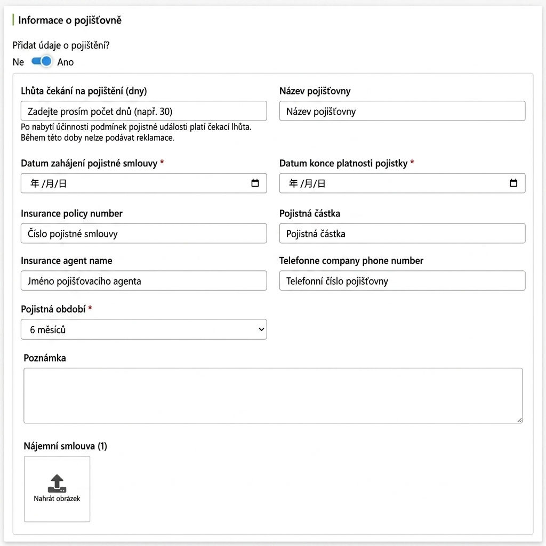Focus the waiting period days field
The image size is (546, 546).
coord(144,111)
